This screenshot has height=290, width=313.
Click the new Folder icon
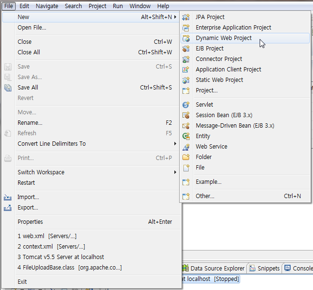(x=186, y=157)
